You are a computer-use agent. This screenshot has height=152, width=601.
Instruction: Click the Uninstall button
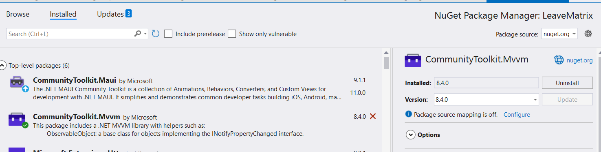click(567, 83)
